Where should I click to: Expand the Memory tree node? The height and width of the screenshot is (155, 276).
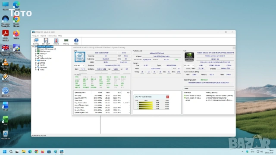(36, 53)
